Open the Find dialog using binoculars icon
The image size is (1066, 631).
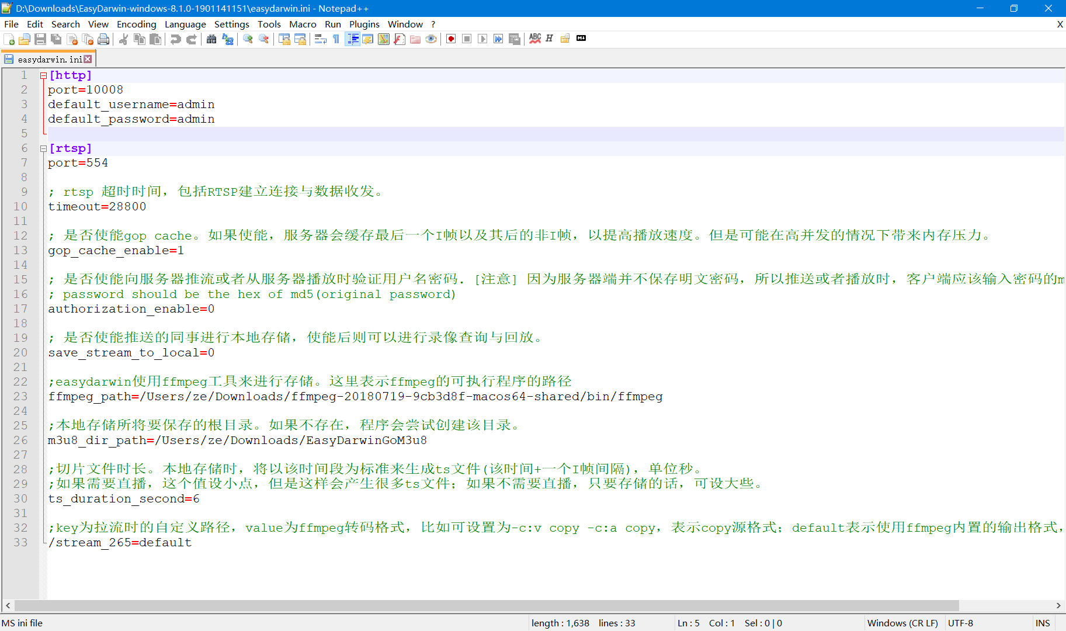tap(211, 39)
